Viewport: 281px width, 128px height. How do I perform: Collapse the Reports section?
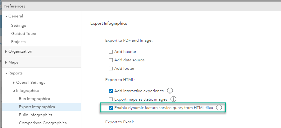7,73
